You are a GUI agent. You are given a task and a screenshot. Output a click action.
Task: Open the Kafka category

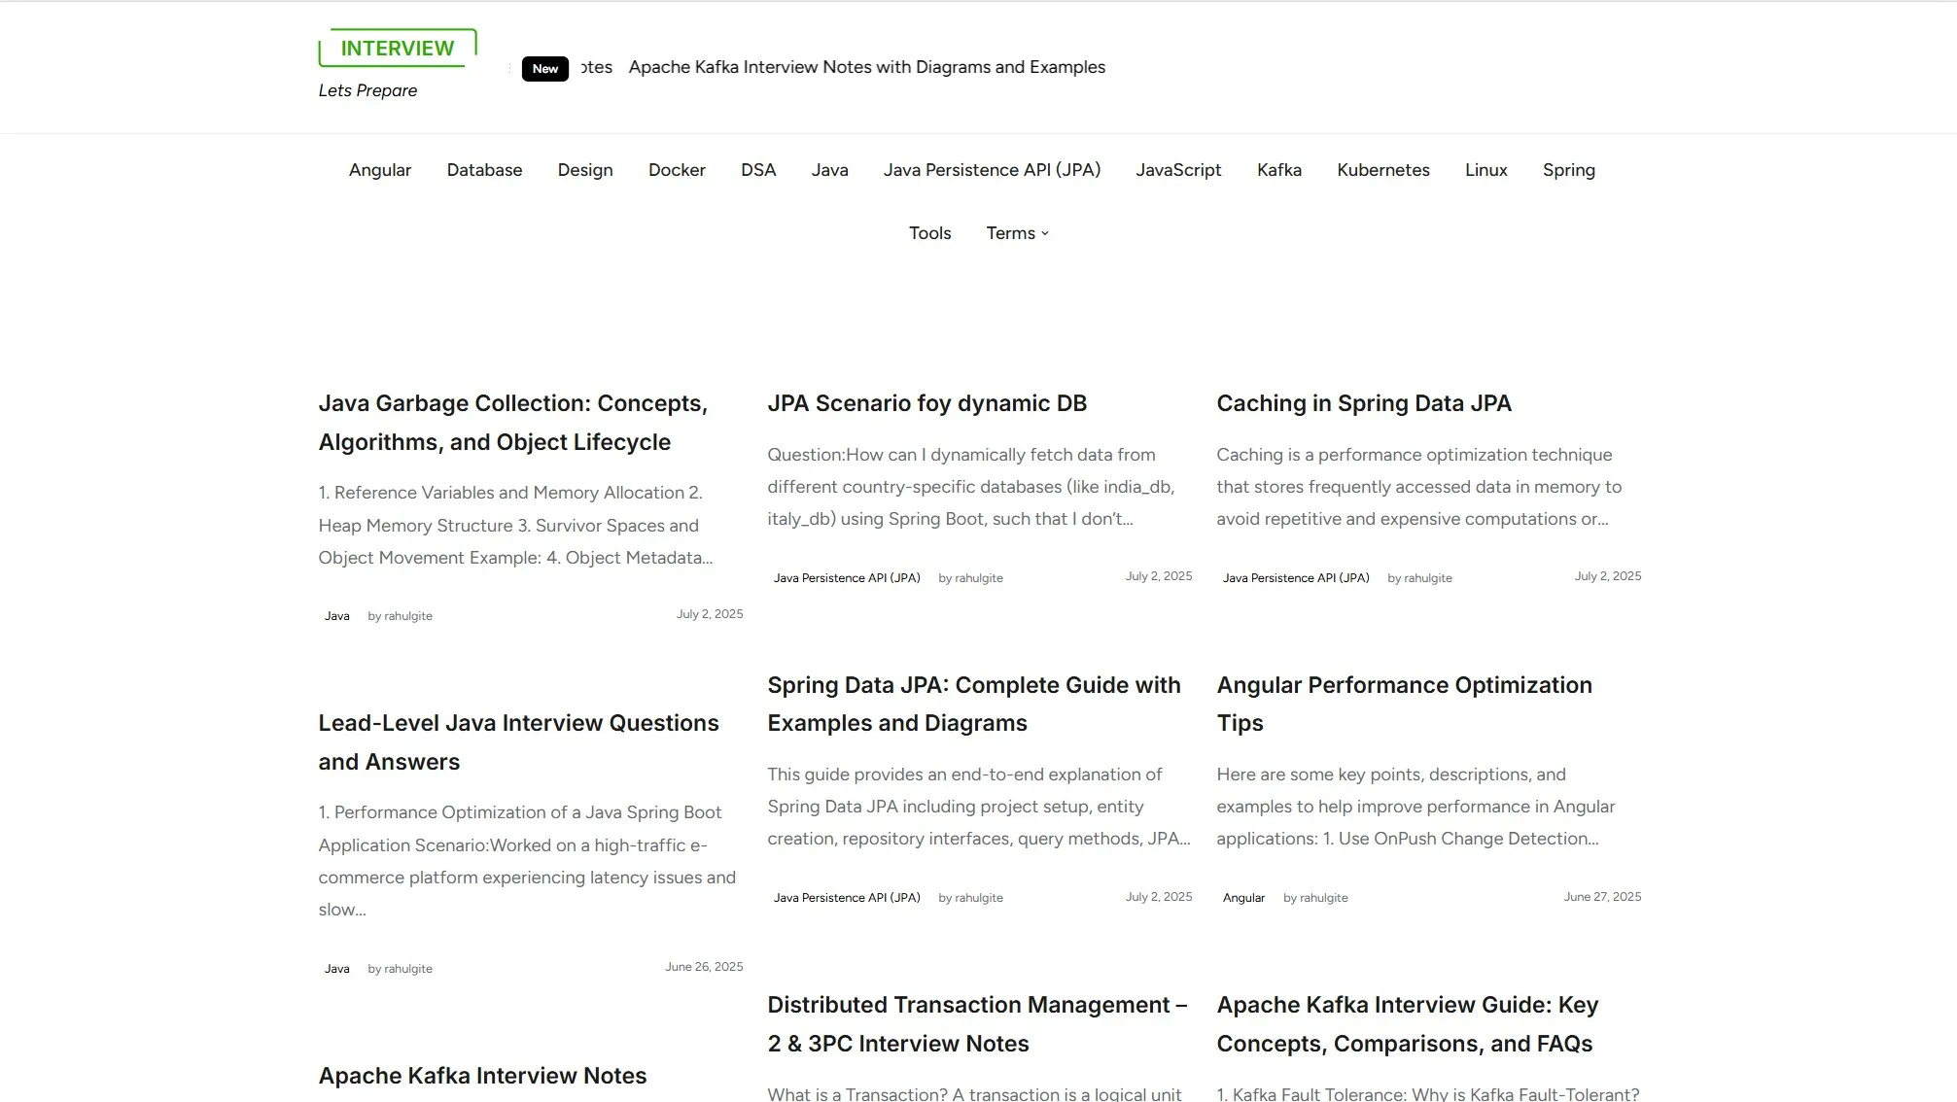click(x=1279, y=170)
